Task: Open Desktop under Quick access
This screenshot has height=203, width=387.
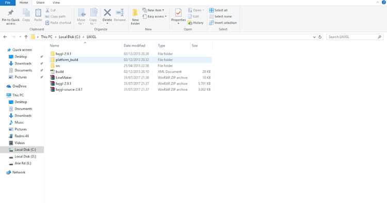Action: click(x=18, y=56)
